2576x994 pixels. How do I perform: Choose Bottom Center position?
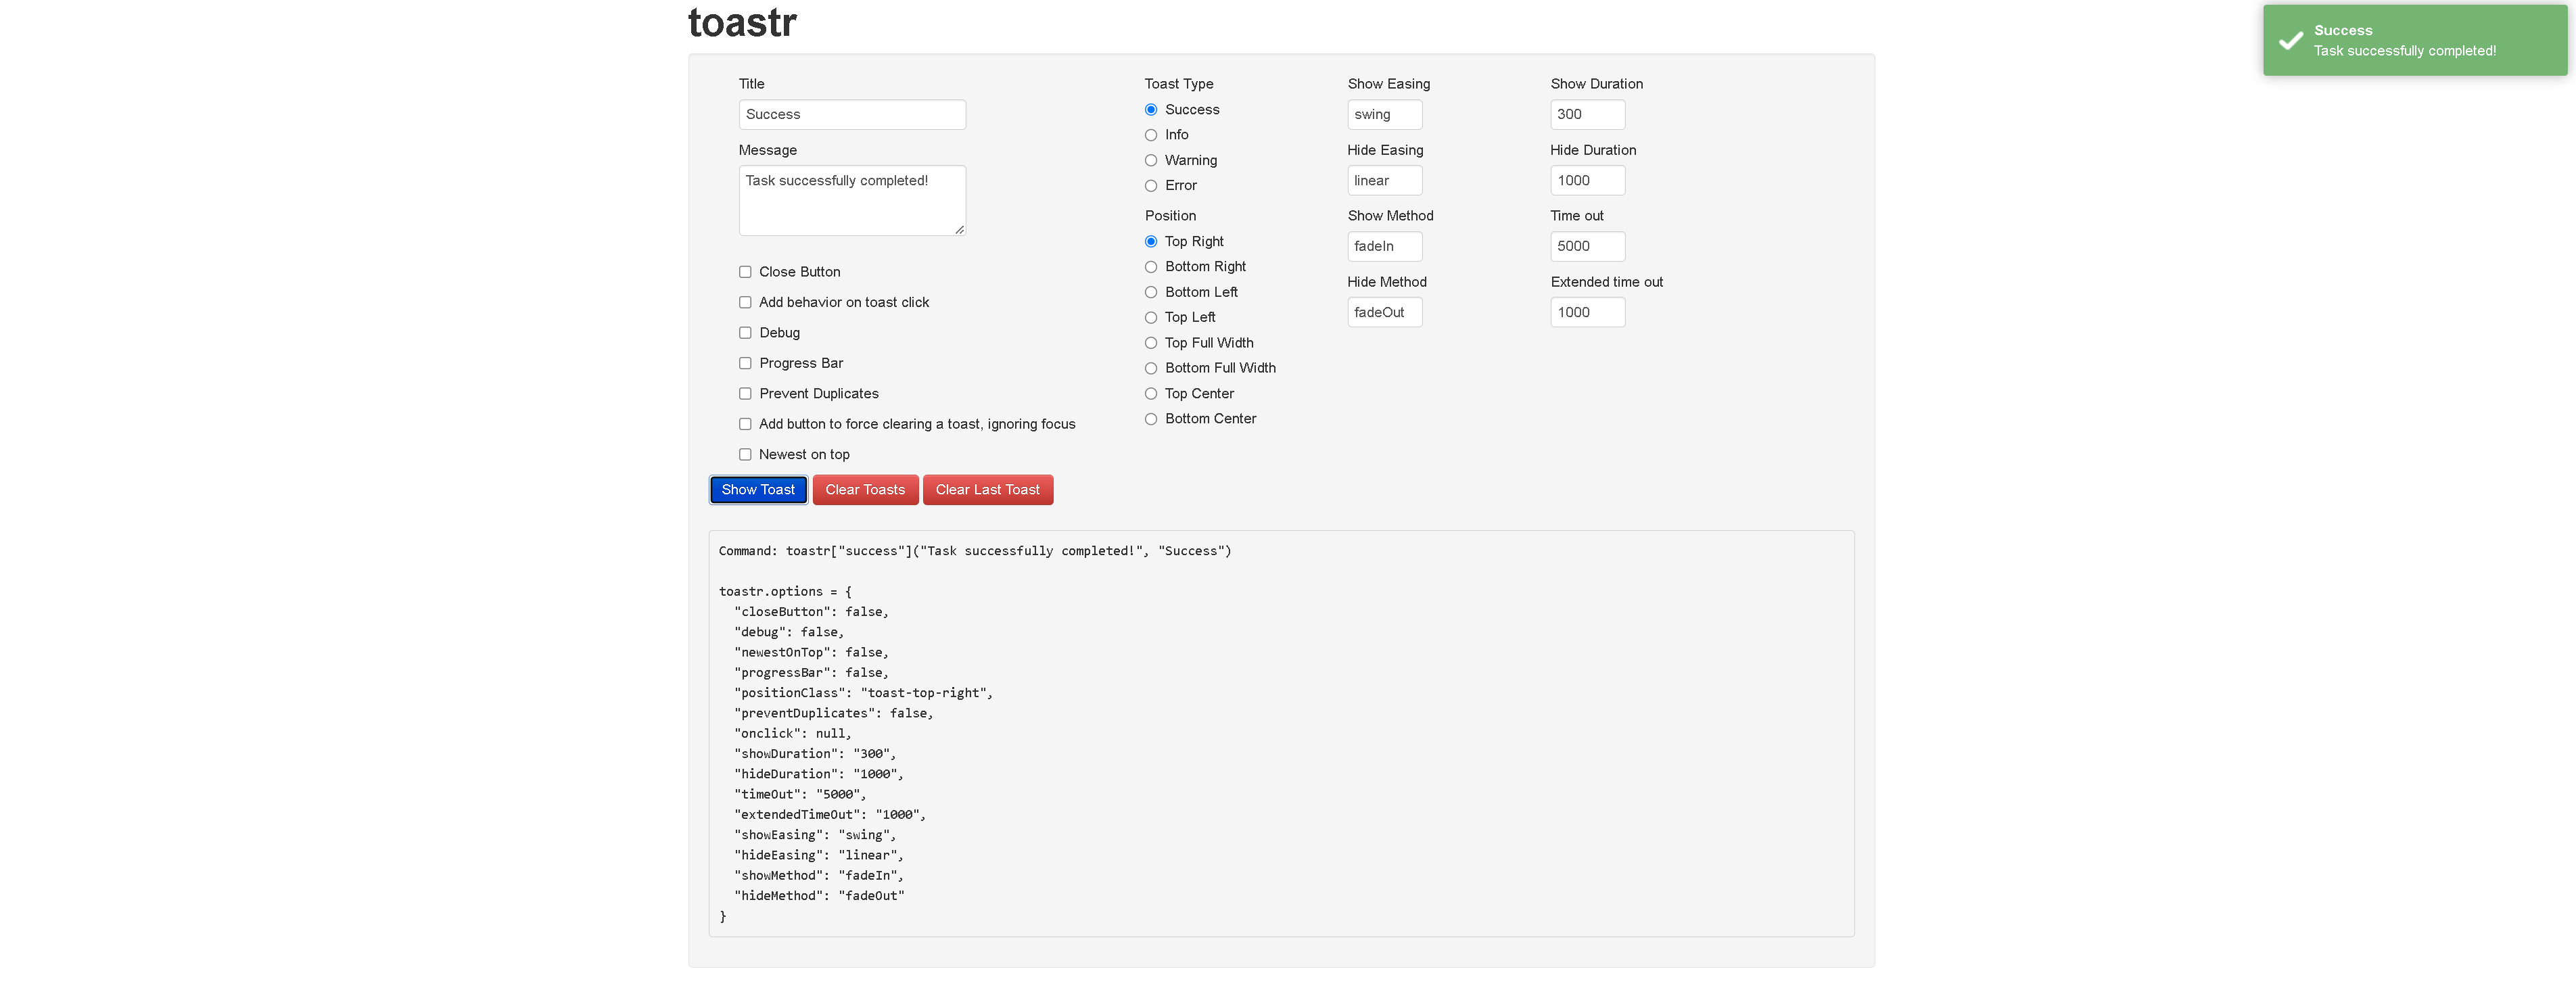click(x=1151, y=419)
